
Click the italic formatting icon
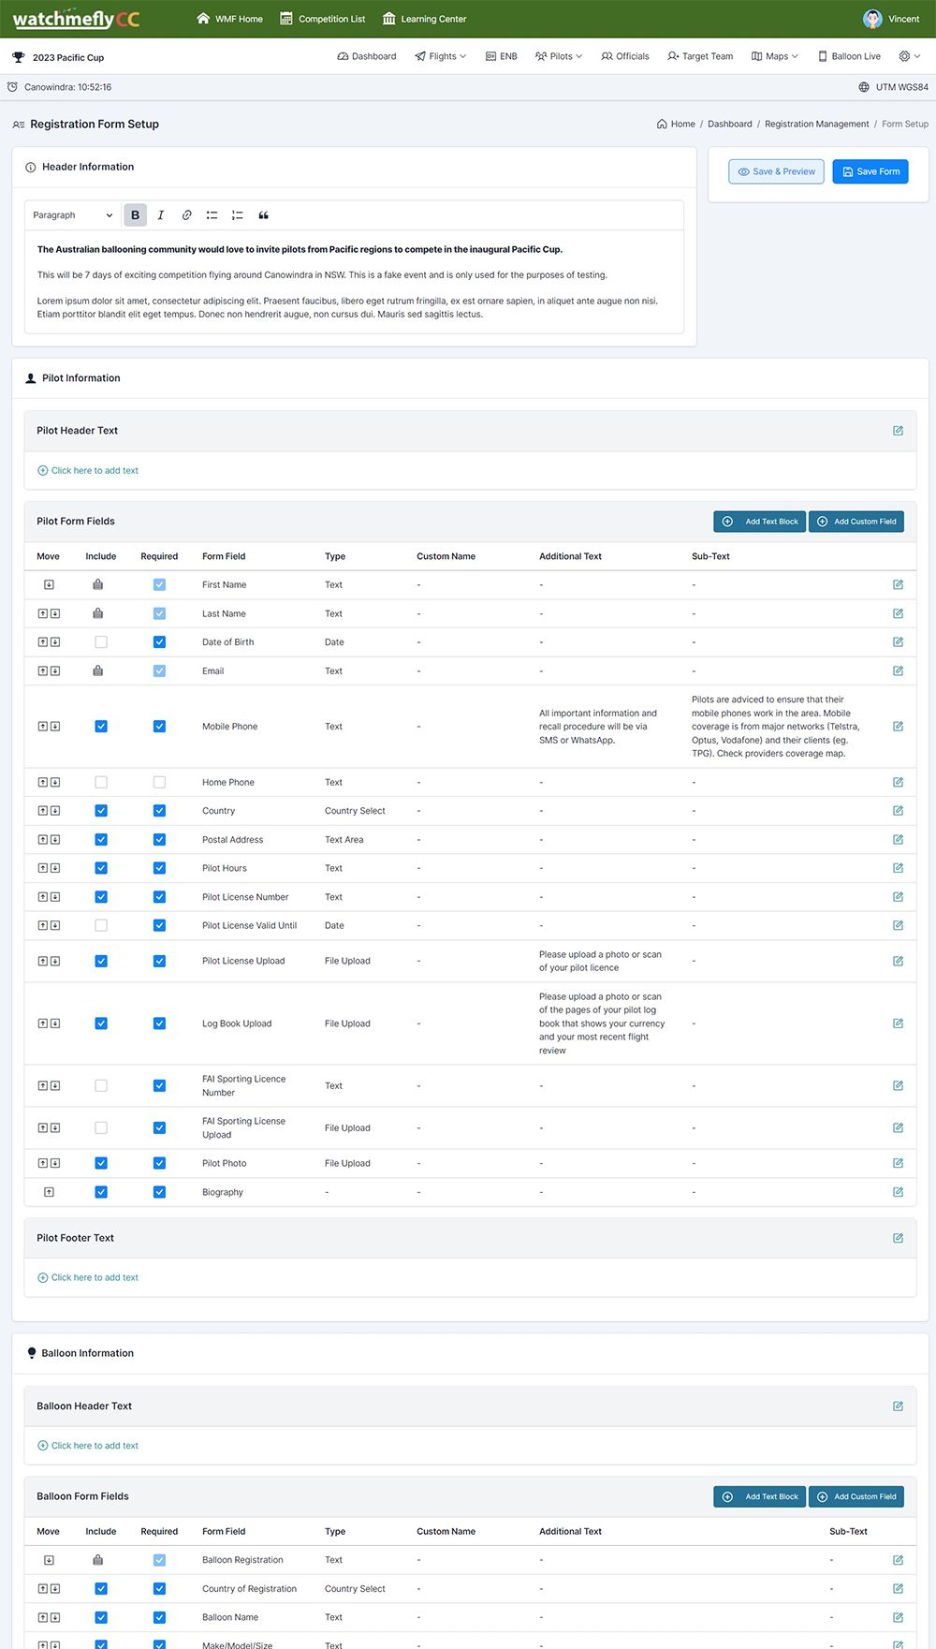click(161, 215)
